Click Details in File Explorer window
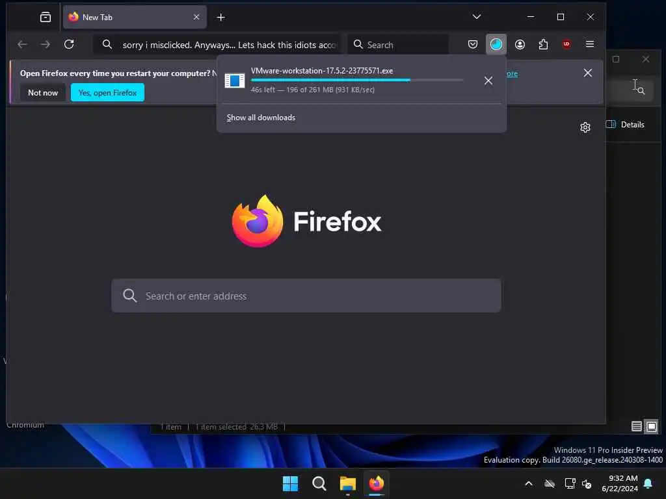This screenshot has width=666, height=499. tap(625, 124)
